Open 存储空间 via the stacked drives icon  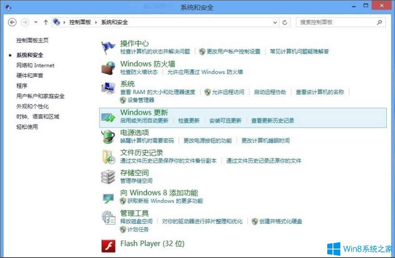[108, 176]
